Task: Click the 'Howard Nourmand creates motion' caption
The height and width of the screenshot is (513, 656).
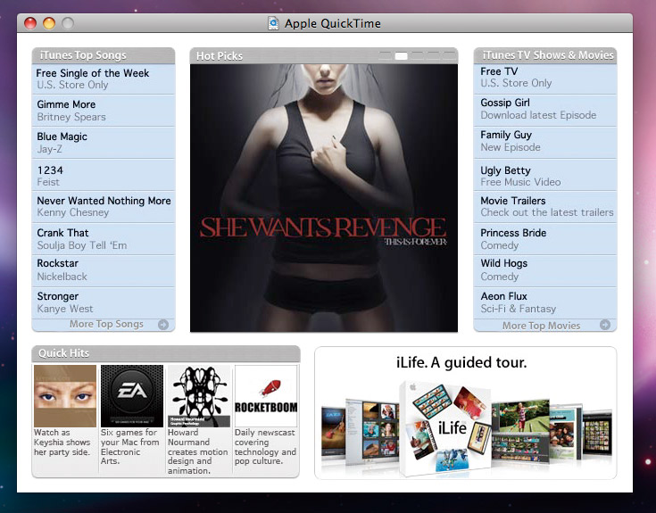Action: [x=197, y=451]
